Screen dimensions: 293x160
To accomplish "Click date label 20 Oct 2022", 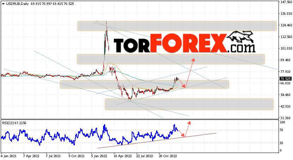I will tap(168, 156).
